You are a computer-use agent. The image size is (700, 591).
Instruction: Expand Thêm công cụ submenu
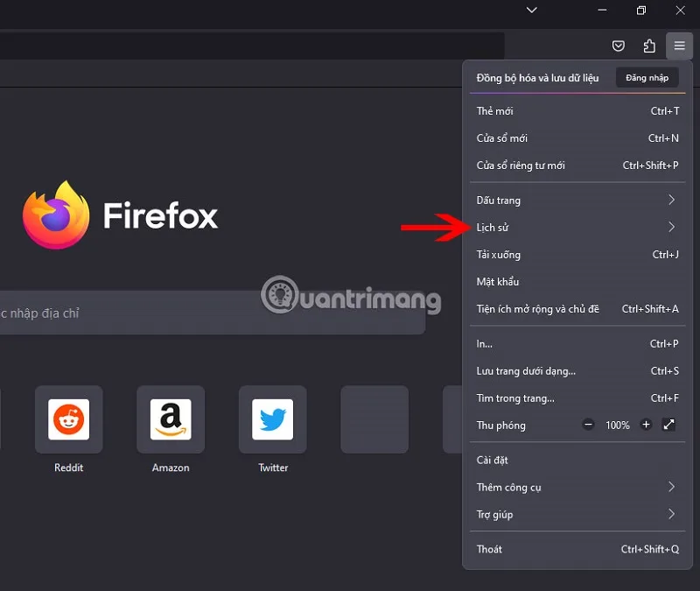click(x=577, y=488)
